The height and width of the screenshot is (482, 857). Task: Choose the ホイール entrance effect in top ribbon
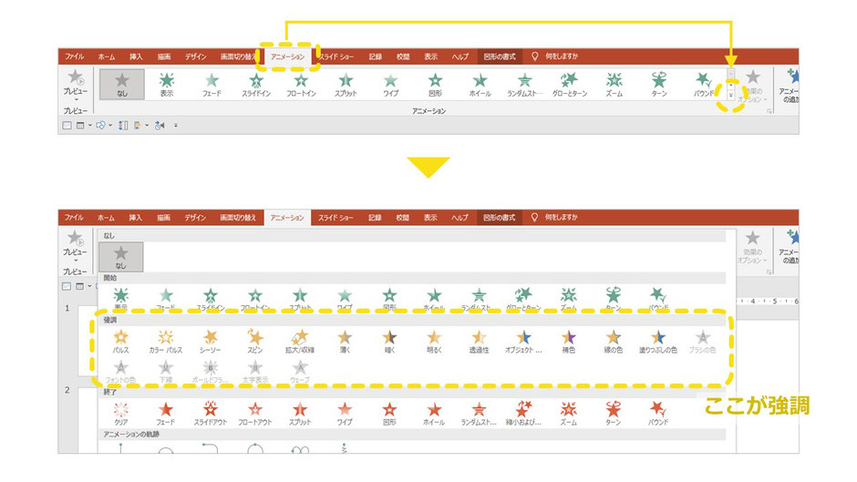point(480,85)
